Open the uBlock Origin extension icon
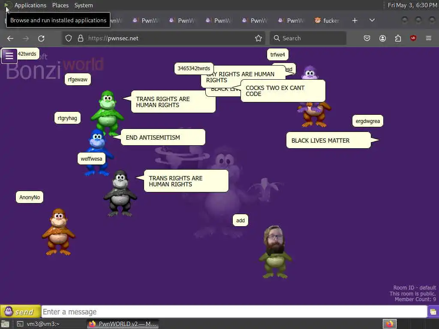Viewport: 439px width, 329px height. coord(413,38)
